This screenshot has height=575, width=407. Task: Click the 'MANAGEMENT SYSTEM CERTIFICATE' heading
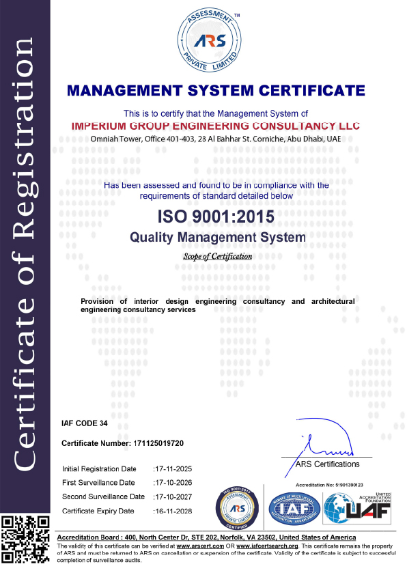[216, 91]
